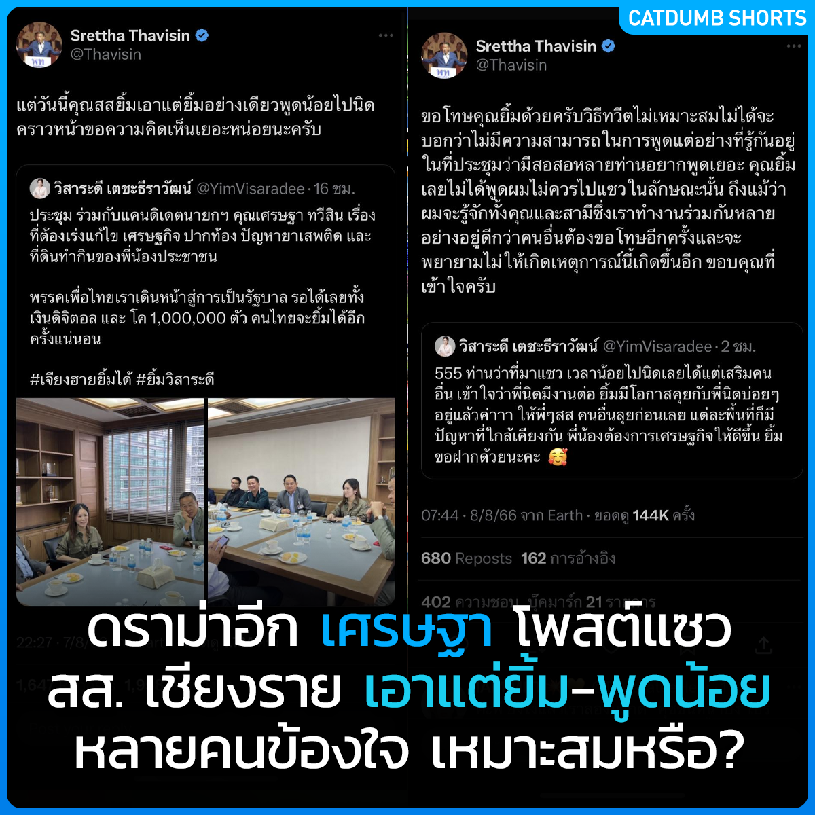Open the more options menu on left tweet
The height and width of the screenshot is (815, 815).
pos(386,35)
